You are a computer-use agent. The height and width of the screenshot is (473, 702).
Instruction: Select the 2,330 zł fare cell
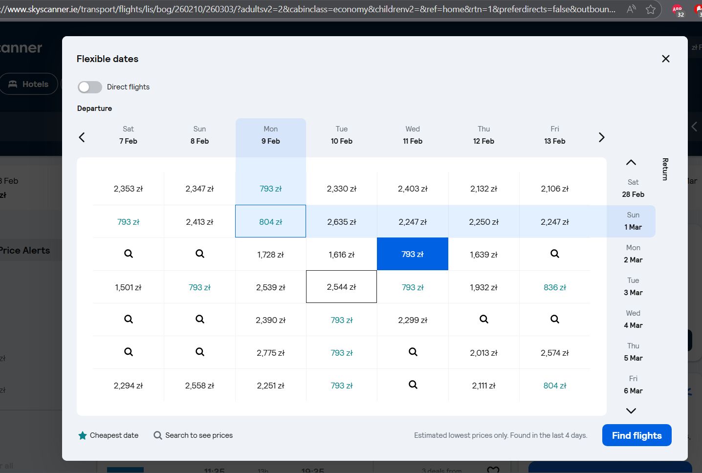pos(342,189)
